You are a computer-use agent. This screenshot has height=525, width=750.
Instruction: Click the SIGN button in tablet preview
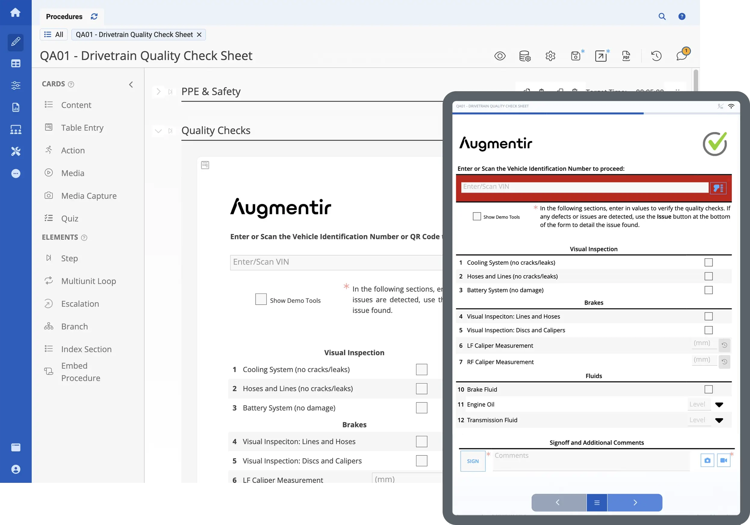(x=473, y=461)
